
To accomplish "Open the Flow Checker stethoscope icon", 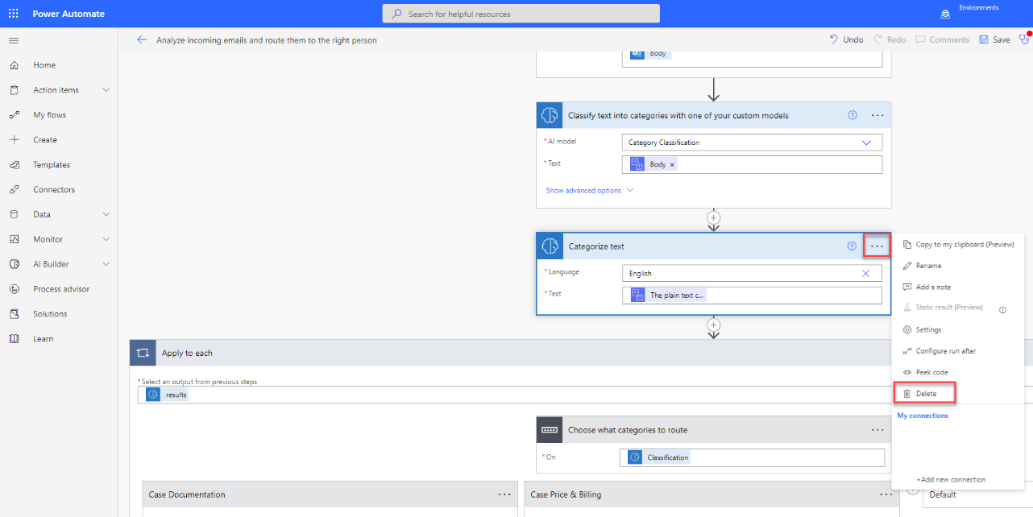I will point(1024,39).
